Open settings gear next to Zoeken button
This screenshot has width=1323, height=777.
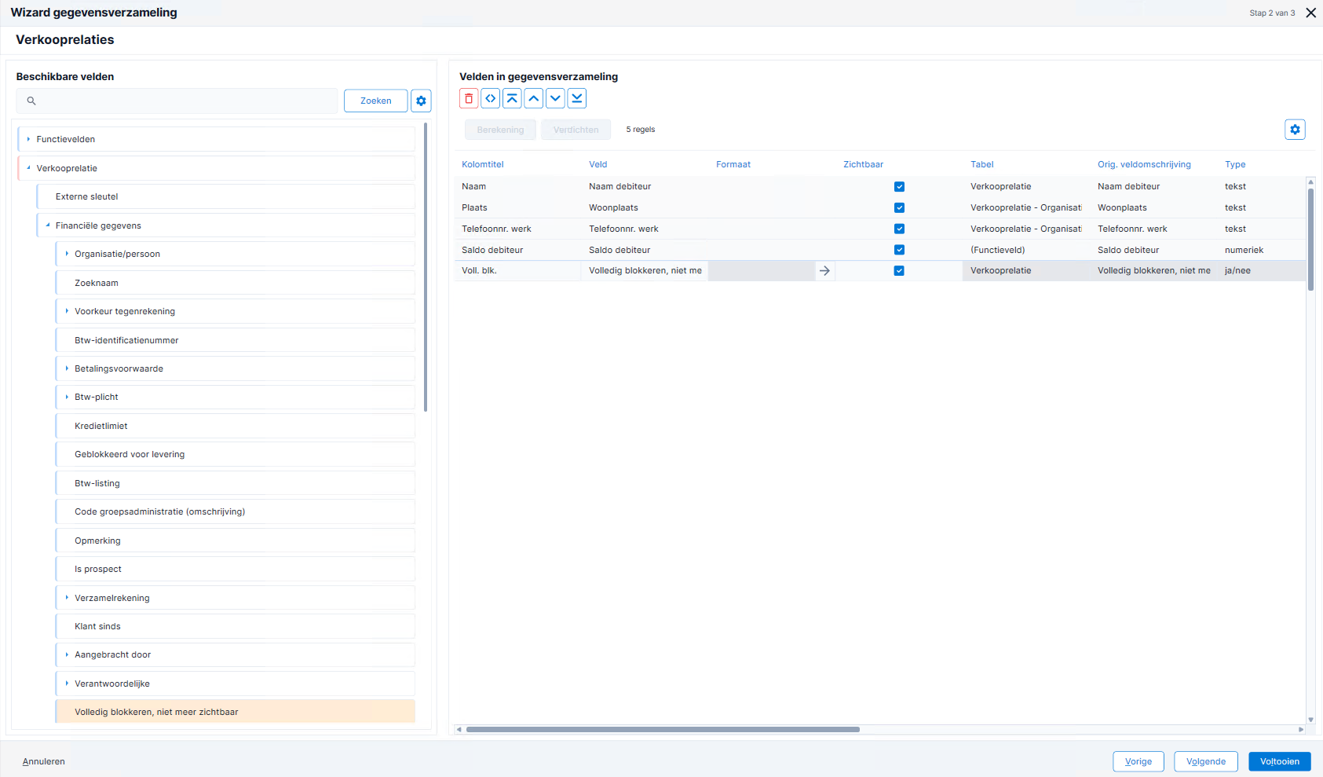[x=422, y=101]
